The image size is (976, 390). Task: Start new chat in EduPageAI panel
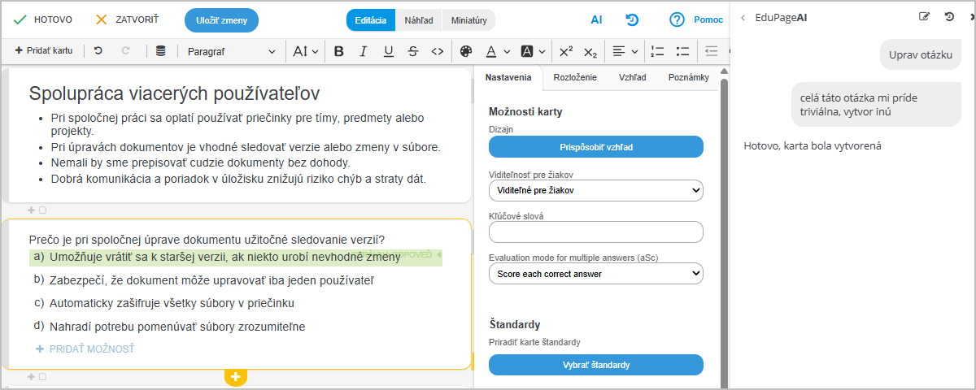coord(924,16)
